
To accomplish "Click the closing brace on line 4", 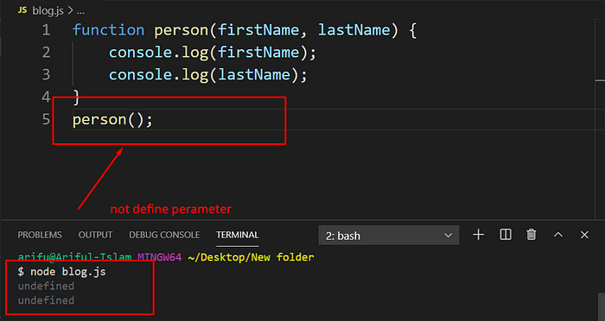I will [x=76, y=98].
